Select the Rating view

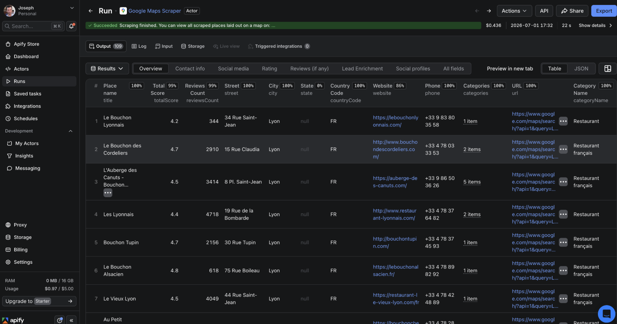pyautogui.click(x=269, y=69)
